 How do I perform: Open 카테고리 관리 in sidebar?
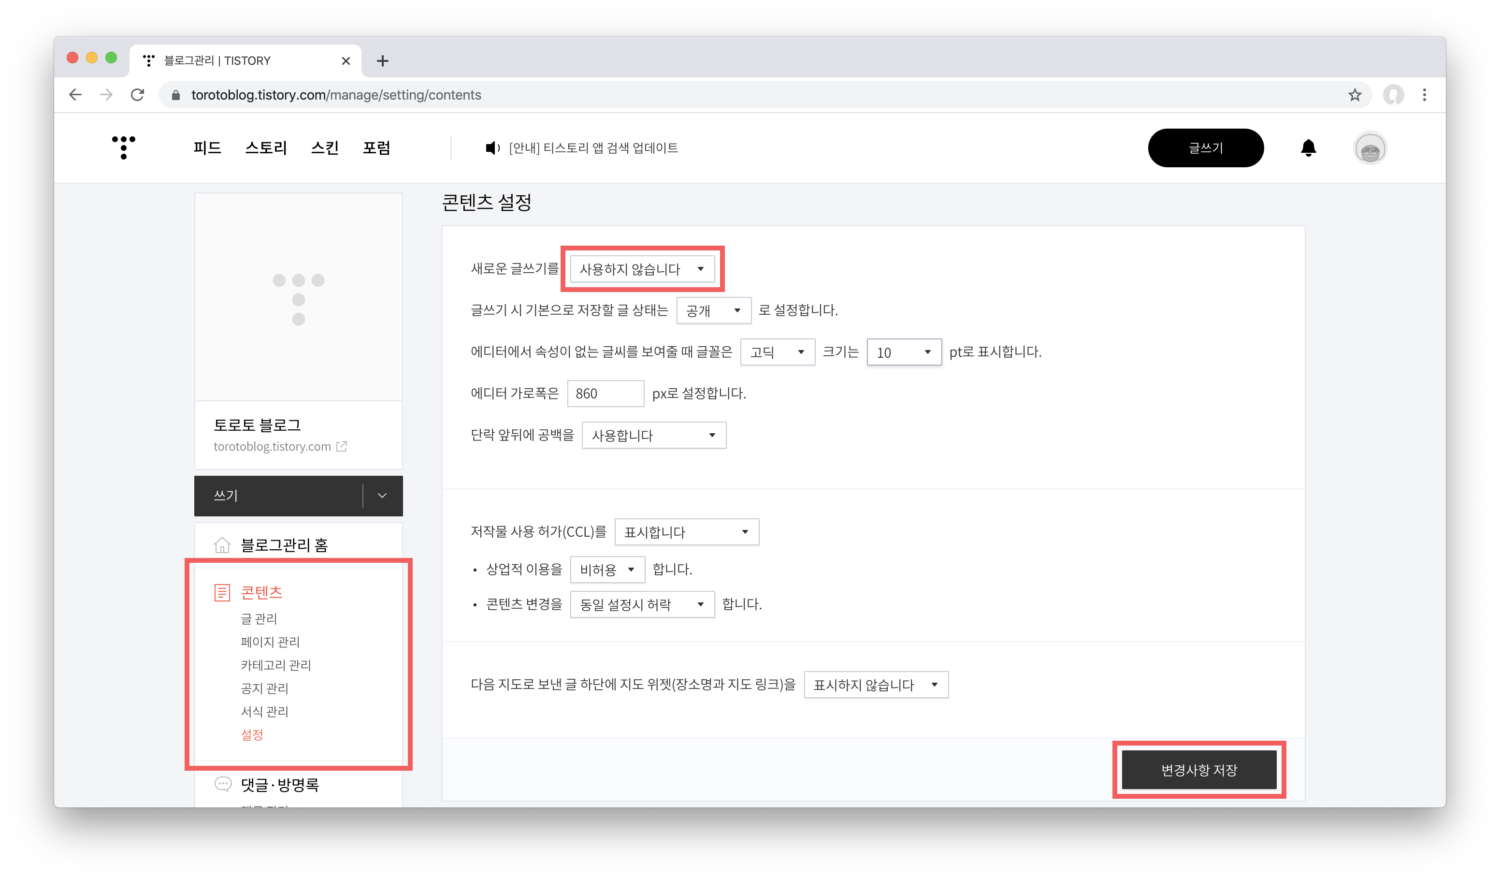pos(275,665)
